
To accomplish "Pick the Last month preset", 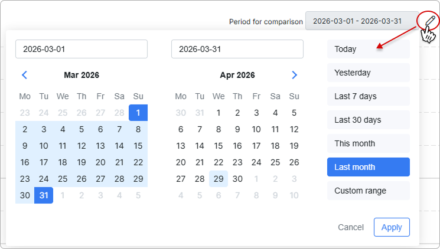I will tap(369, 167).
